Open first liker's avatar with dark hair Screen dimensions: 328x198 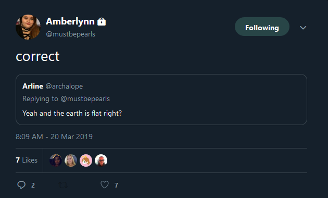(x=55, y=160)
